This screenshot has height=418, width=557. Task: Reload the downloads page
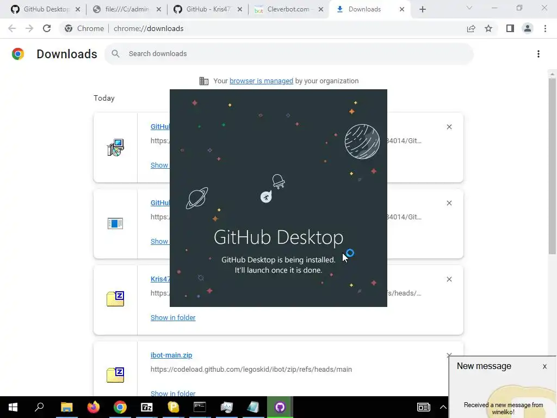[47, 28]
